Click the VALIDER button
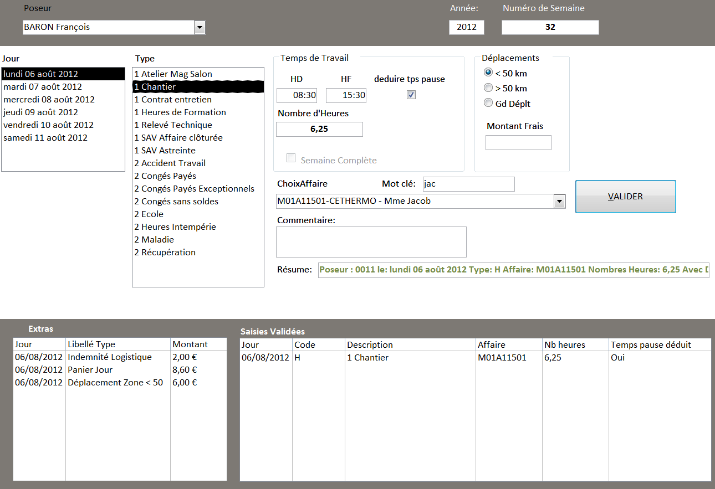Screen dimensions: 715x489 point(626,197)
